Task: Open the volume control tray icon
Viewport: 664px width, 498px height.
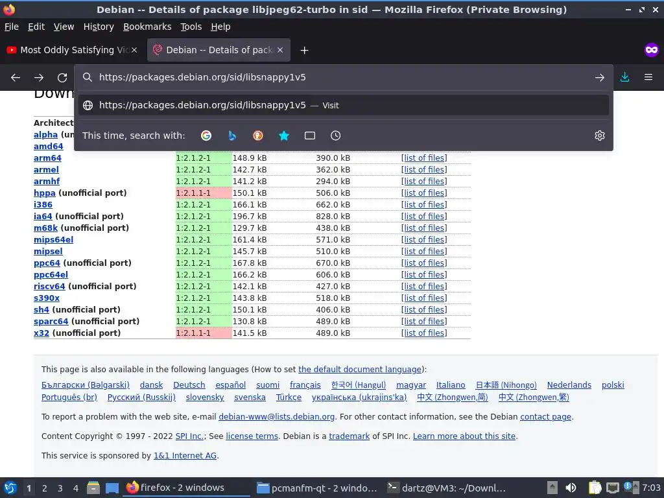Action: 571,488
